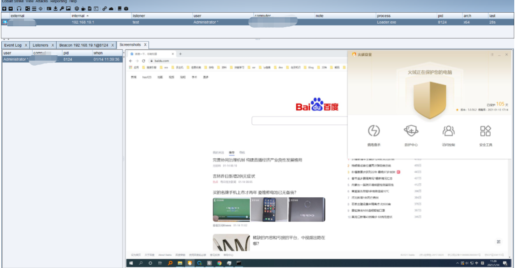Click the chain link Host a File icon

[x=104, y=9]
